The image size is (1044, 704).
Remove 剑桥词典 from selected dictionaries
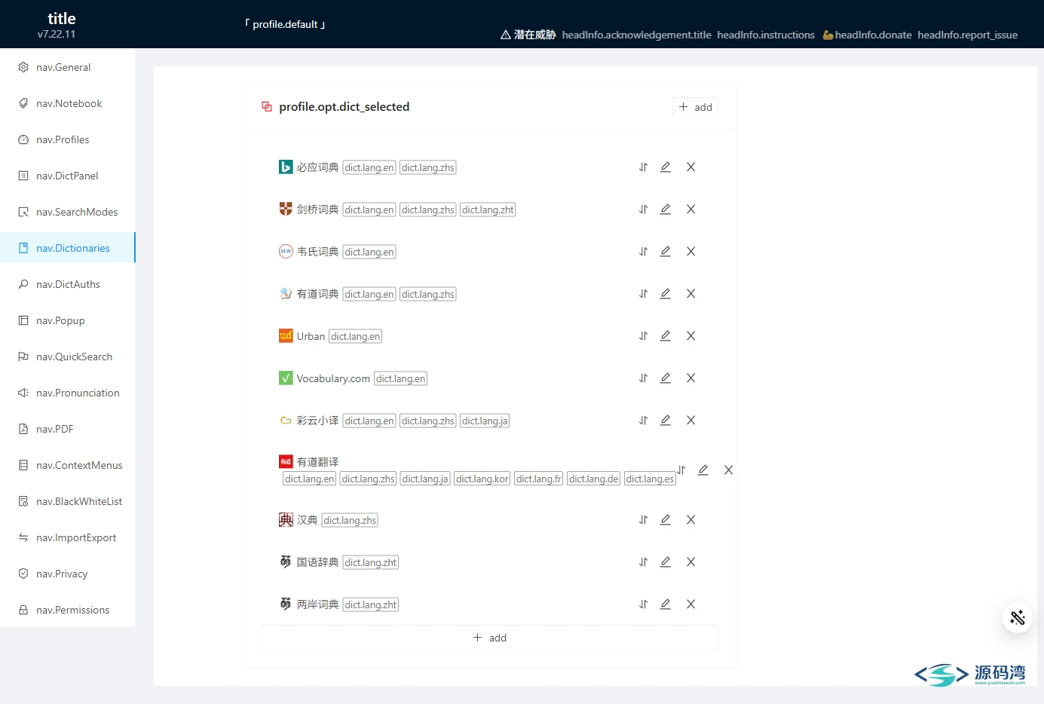coord(690,210)
